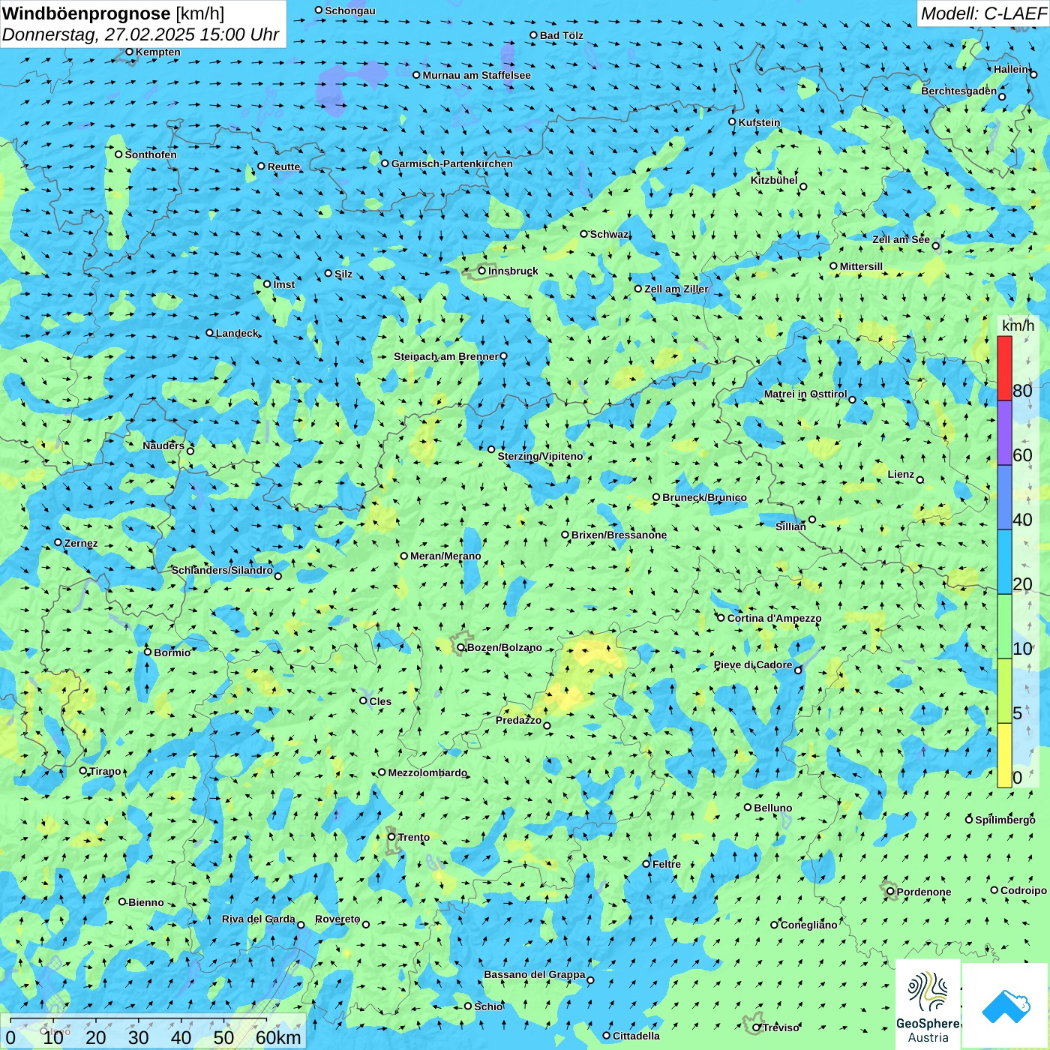Screen dimensions: 1050x1050
Task: Click the 'Bassano del Grappa' label
Action: 535,974
